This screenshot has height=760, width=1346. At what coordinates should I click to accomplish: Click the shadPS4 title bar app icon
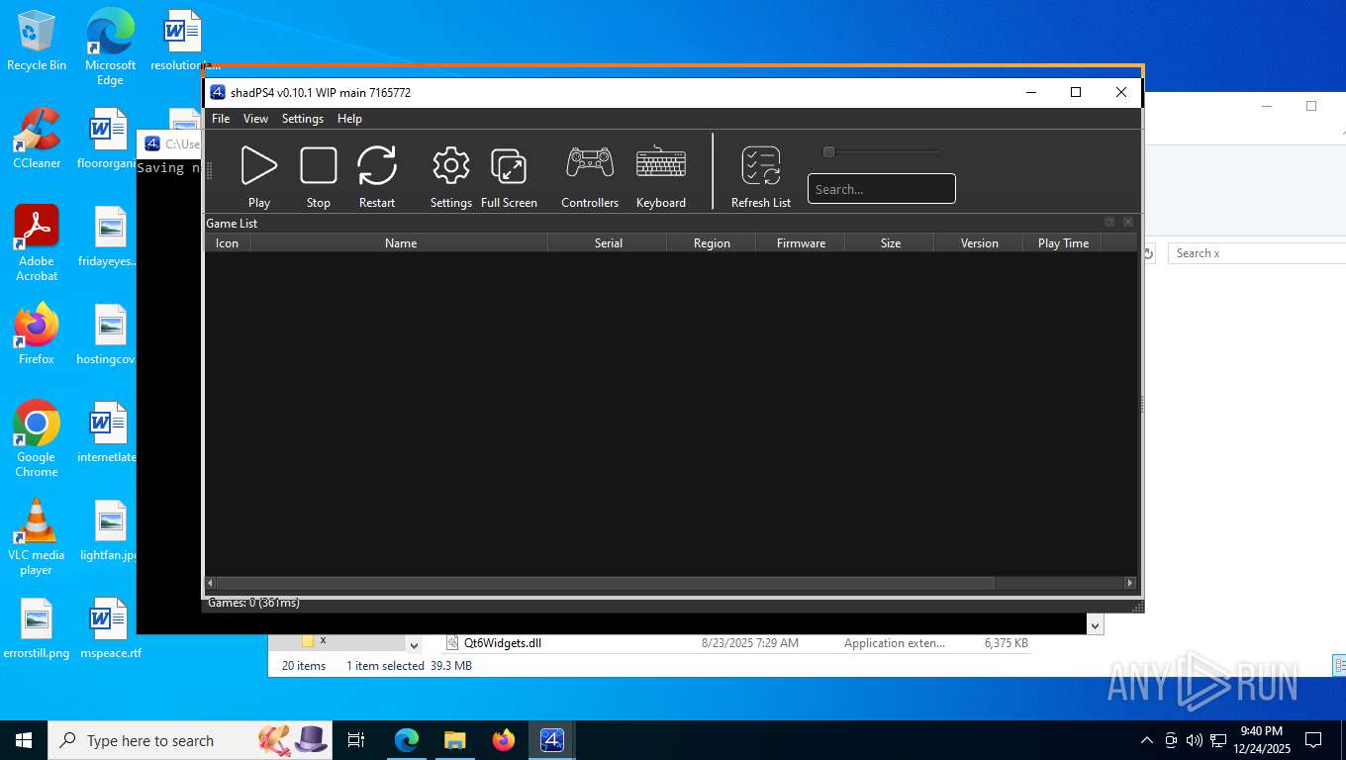coord(218,92)
